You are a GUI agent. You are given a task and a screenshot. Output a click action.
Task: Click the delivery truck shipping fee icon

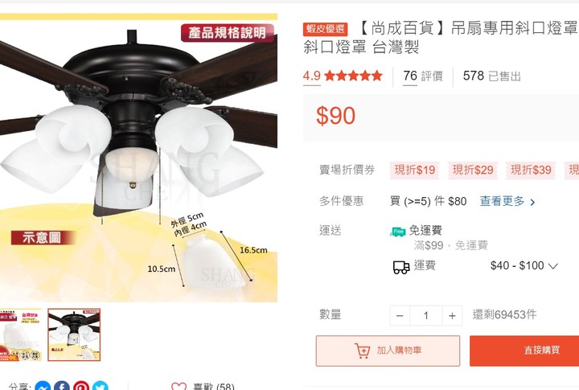[401, 267]
